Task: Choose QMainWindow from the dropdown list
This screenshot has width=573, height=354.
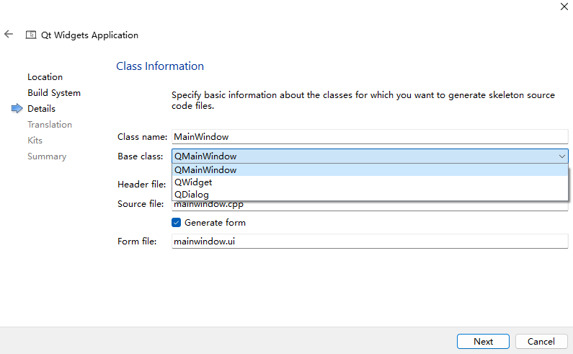Action: 370,170
